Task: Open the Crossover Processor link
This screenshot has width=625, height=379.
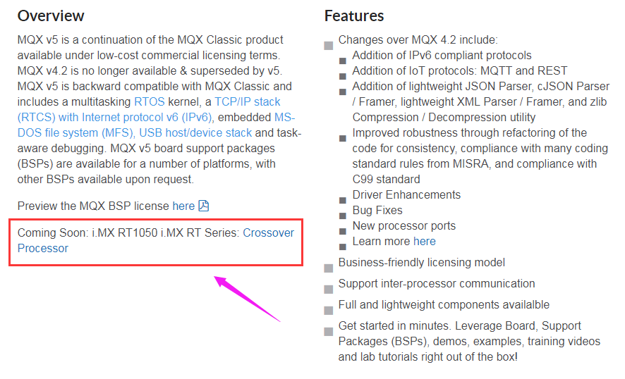Action: pos(156,240)
